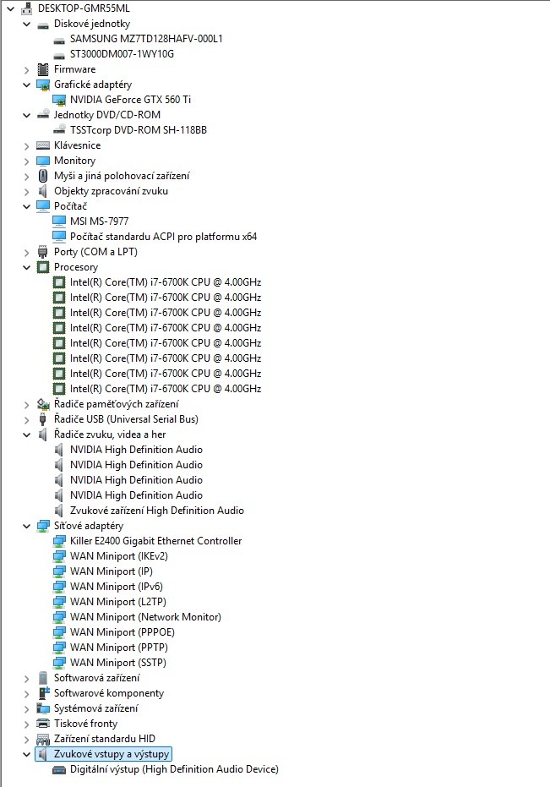Click the disk icon for ST3000DM007-1WY10G
The height and width of the screenshot is (787, 550).
(59, 54)
